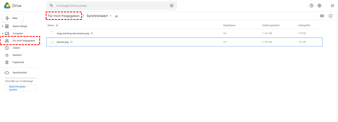Switch to grid layout view

pyautogui.click(x=322, y=16)
